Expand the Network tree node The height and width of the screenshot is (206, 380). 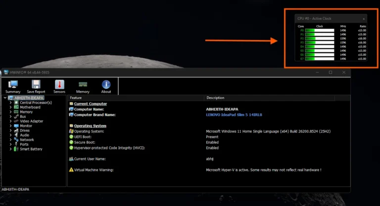(10, 139)
